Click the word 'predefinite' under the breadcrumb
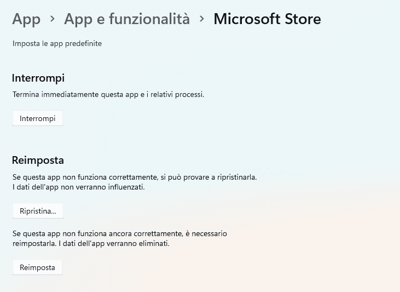Viewport: 400px width, 292px height. pyautogui.click(x=83, y=44)
